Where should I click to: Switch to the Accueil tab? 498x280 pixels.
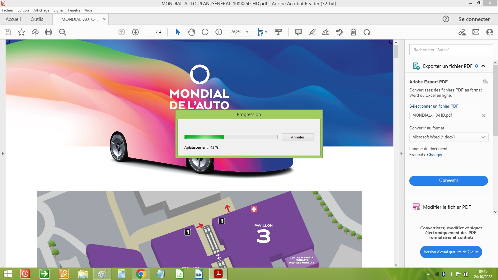click(13, 19)
